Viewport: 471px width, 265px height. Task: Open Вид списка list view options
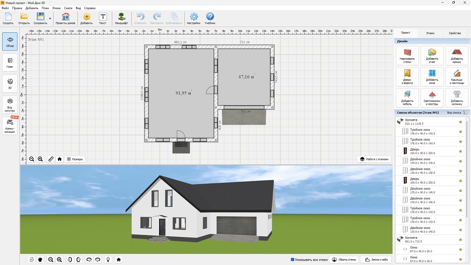click(456, 113)
